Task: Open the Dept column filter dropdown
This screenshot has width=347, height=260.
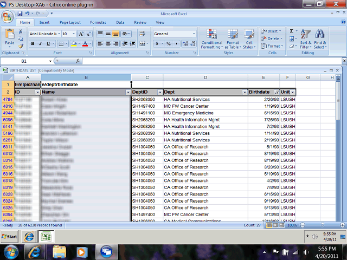Action: coord(244,93)
